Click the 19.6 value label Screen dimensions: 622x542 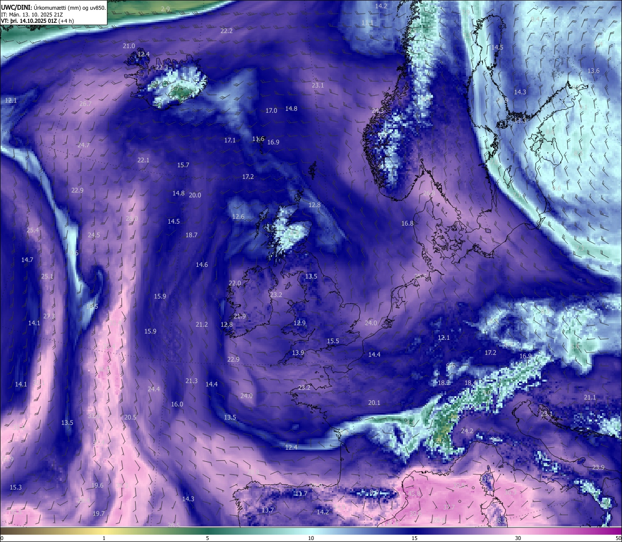click(x=97, y=486)
